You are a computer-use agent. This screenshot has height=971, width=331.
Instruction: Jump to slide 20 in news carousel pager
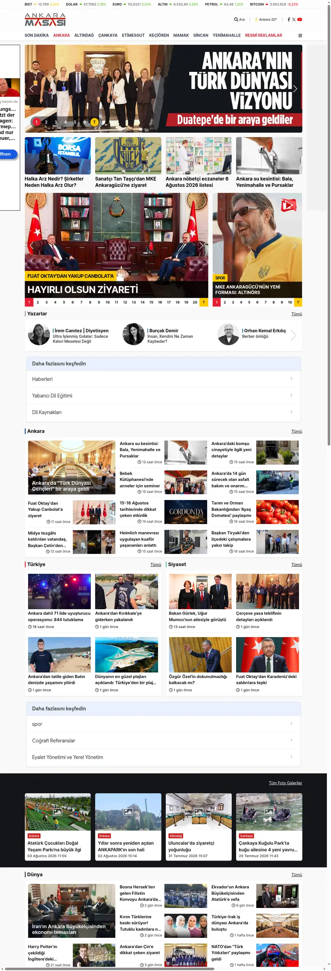[x=195, y=302]
